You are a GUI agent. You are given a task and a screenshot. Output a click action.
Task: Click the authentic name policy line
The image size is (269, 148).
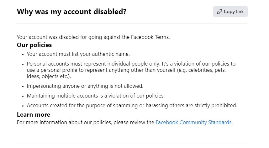(x=78, y=54)
